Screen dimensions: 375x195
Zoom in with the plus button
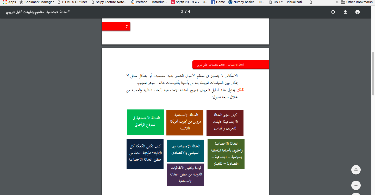(356, 186)
